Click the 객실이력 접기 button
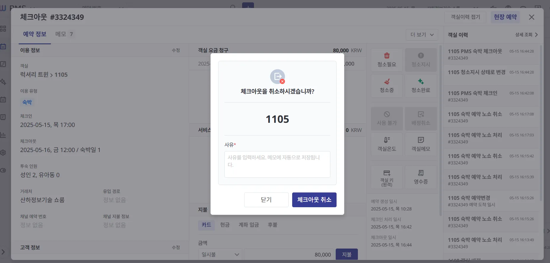 pos(465,17)
